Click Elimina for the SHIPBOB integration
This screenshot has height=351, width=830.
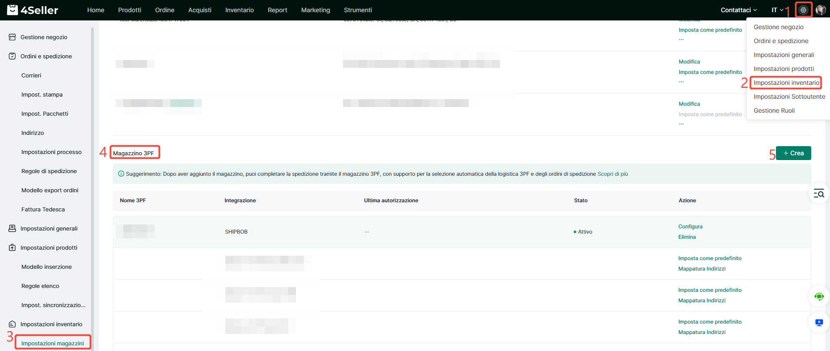(x=687, y=237)
